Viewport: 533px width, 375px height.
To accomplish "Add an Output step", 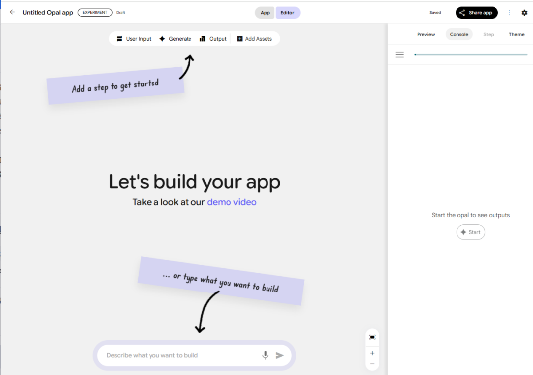I will [213, 39].
